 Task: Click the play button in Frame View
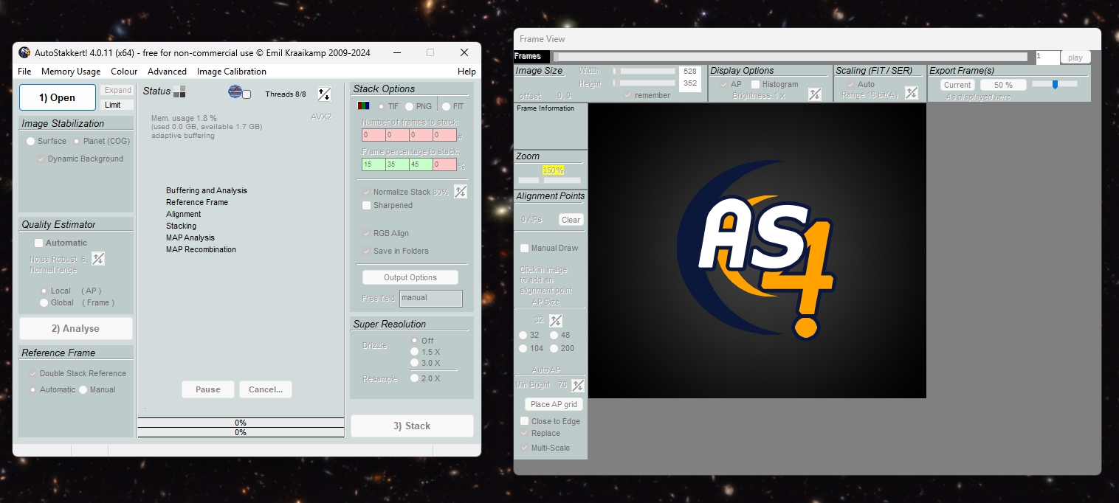[x=1075, y=58]
